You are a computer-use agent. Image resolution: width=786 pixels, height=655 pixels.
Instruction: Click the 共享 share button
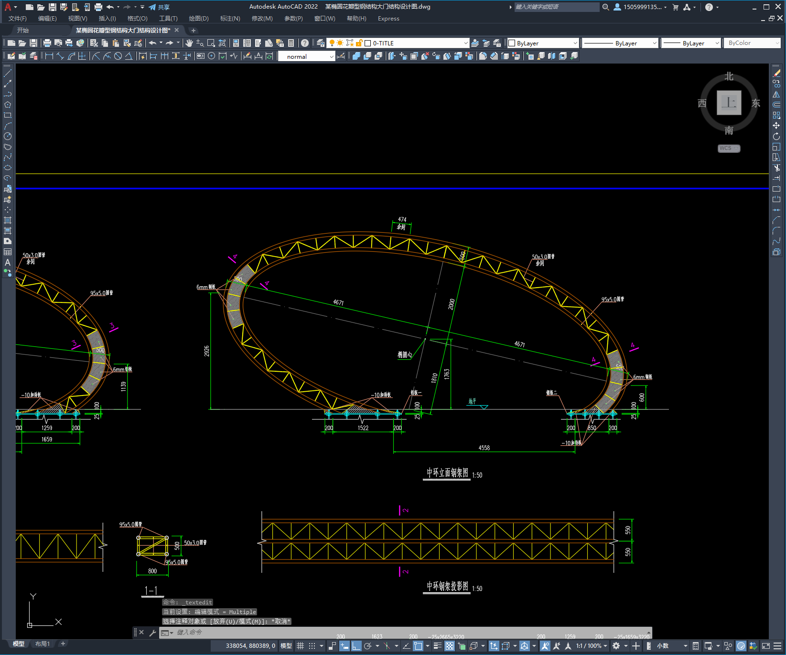click(x=160, y=7)
